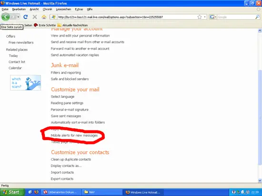Switch to NAV folder taskbar window
The width and height of the screenshot is (262, 196).
point(102,192)
